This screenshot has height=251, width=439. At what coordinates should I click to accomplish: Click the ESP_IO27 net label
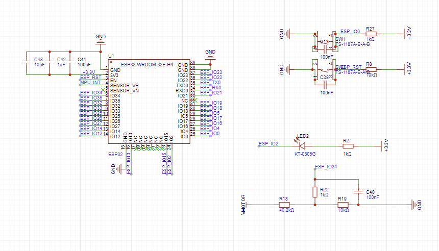click(x=91, y=123)
